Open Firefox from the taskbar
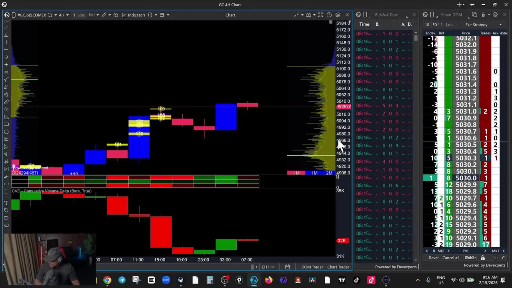512x288 pixels. (268, 280)
